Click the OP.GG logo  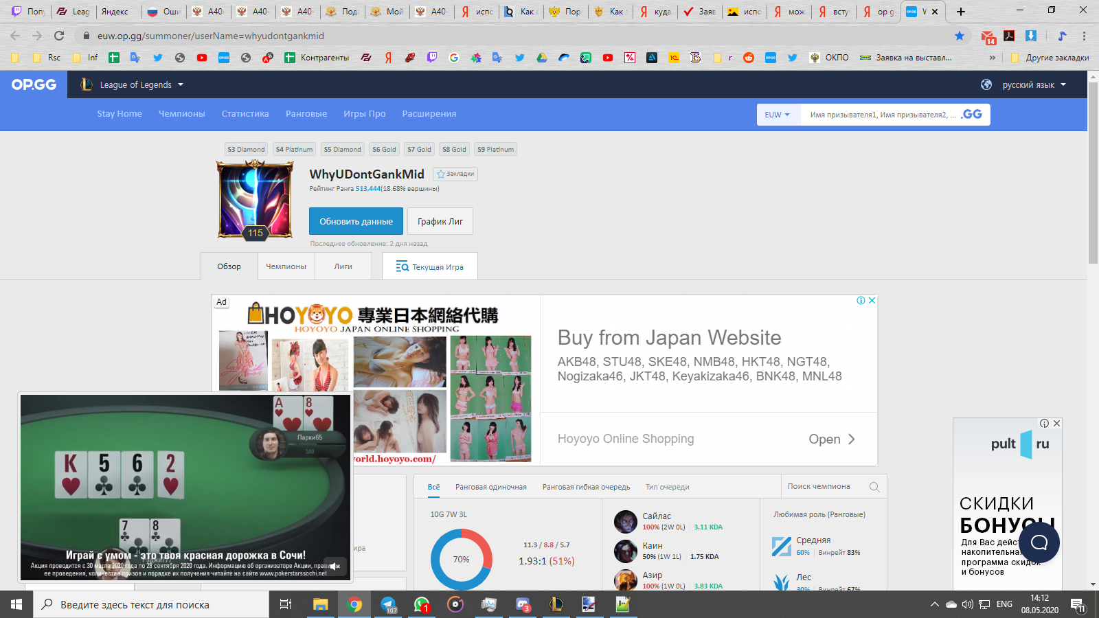click(32, 84)
